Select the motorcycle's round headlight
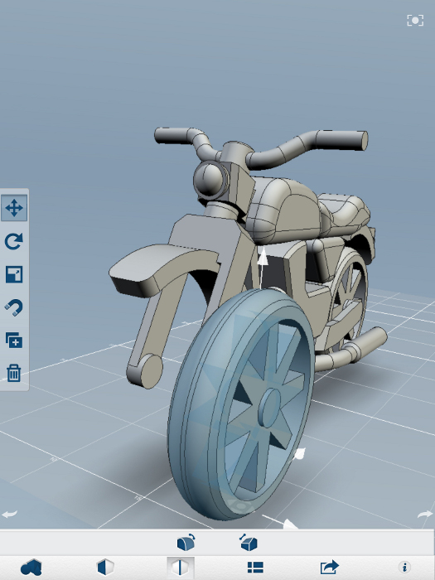The width and height of the screenshot is (435, 580). [x=210, y=181]
